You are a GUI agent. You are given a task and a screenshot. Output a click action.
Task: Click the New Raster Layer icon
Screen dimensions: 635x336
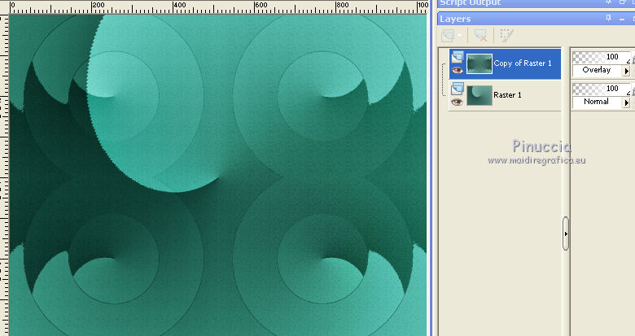click(x=448, y=36)
